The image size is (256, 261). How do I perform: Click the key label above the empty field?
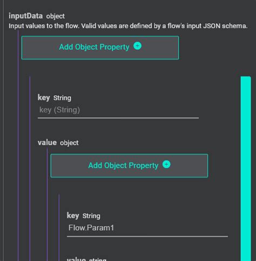[x=44, y=98]
